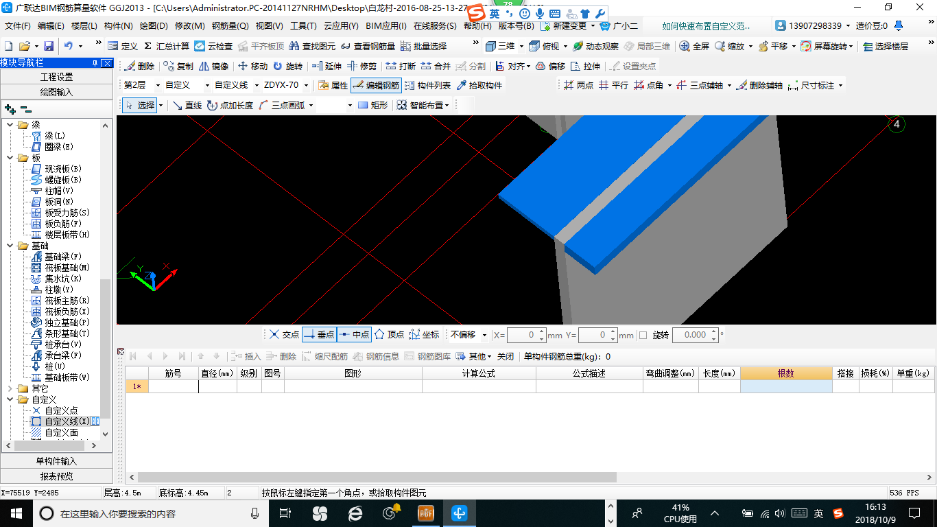Open the 文件(F) menu
The width and height of the screenshot is (937, 527).
[18, 26]
